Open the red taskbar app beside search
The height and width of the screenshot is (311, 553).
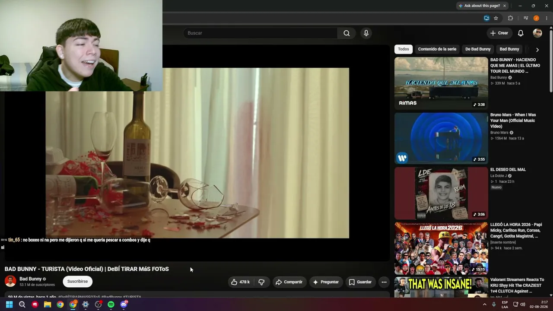click(35, 305)
